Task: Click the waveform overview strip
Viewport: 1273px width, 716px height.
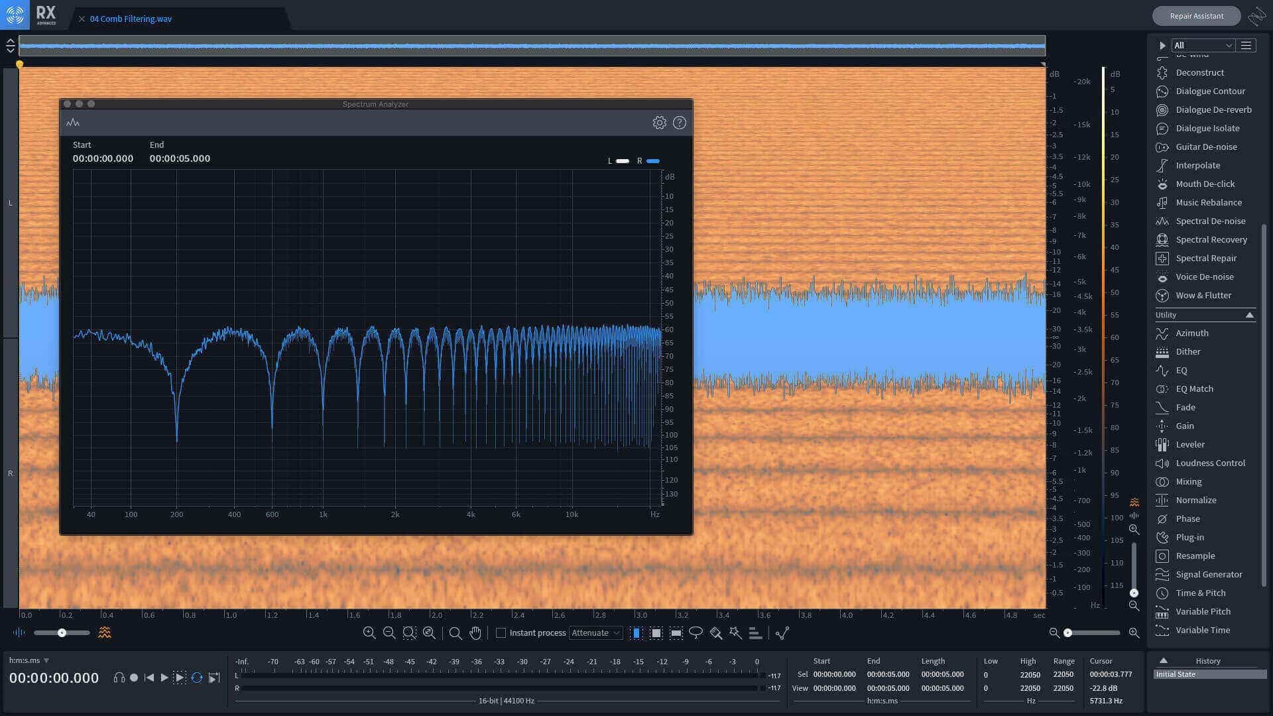Action: (532, 46)
